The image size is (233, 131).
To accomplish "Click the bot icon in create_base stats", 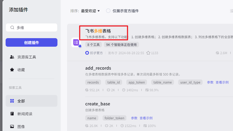I will [107, 126].
